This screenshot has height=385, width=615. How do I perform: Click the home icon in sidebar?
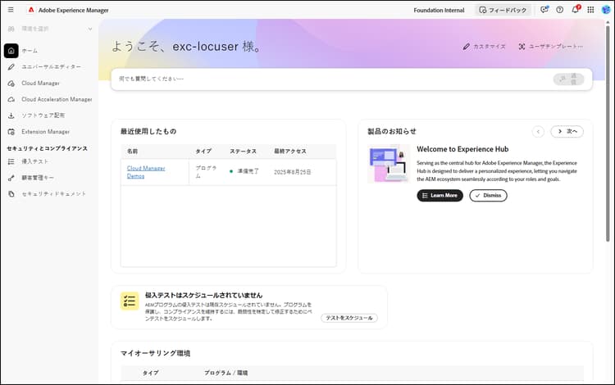[x=11, y=51]
